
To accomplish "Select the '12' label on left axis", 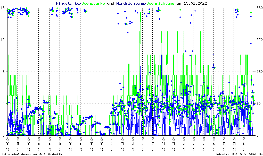I will [3, 40].
